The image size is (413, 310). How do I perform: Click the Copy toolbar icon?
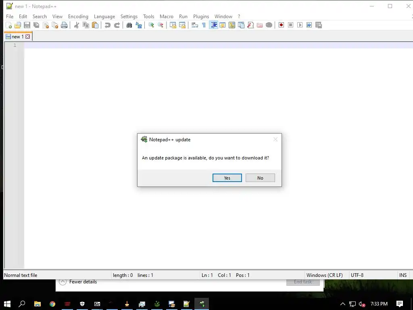(86, 25)
